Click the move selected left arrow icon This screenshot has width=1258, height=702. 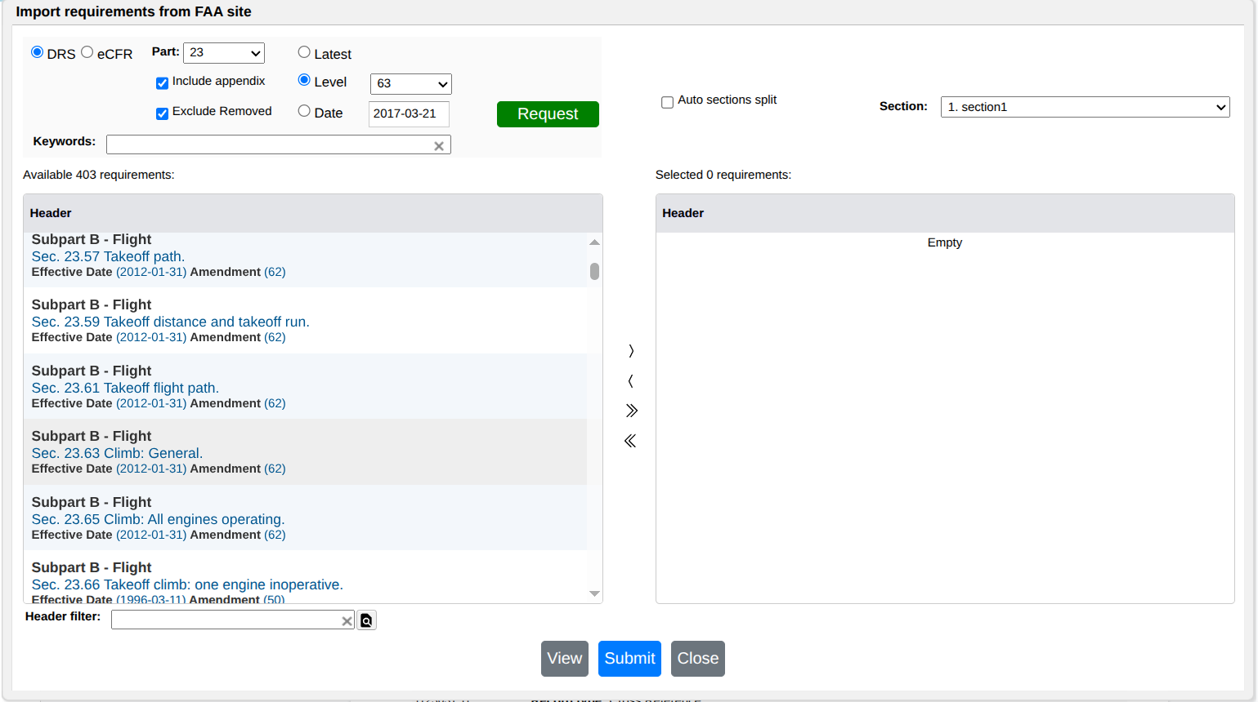[x=630, y=381]
